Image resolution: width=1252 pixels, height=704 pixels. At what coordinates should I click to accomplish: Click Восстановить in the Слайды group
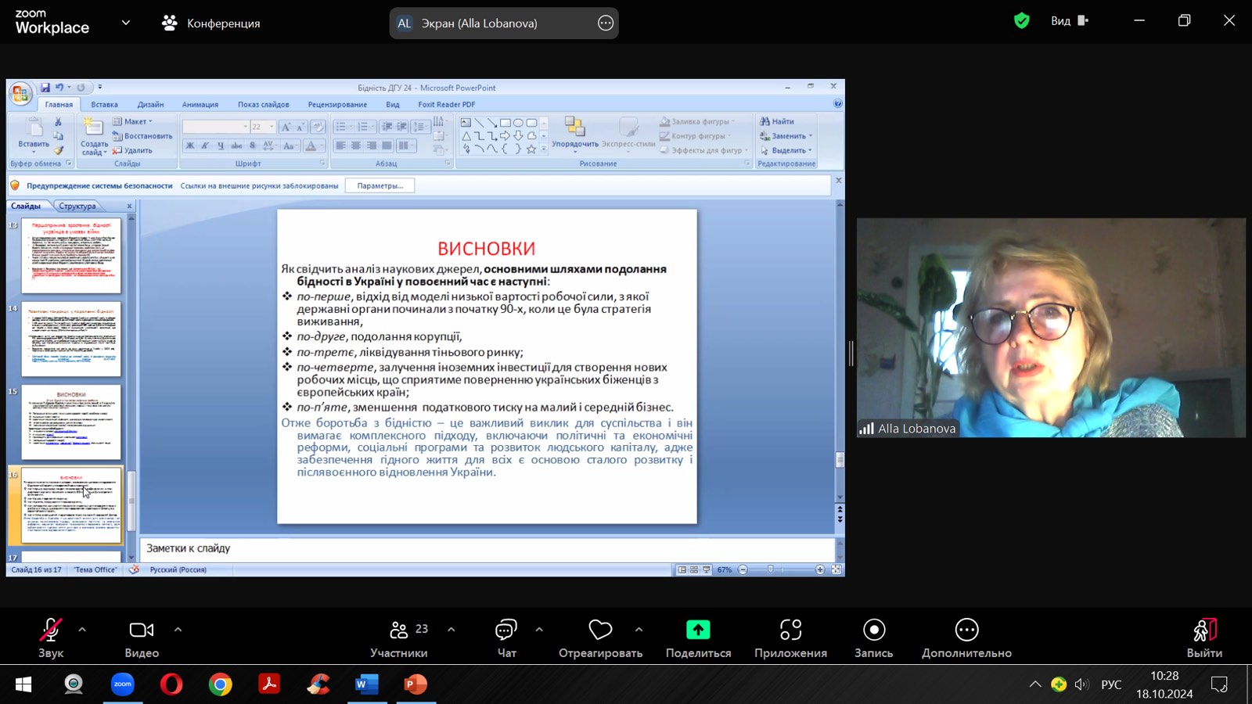[142, 136]
